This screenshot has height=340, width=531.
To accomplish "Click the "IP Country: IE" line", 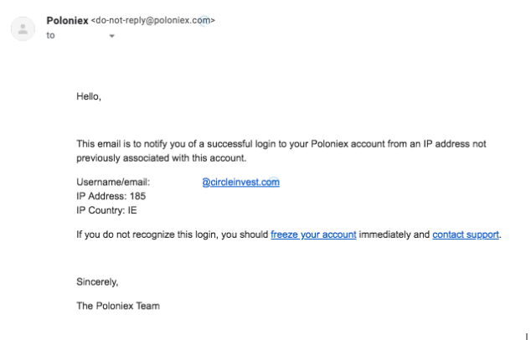I will 106,211.
